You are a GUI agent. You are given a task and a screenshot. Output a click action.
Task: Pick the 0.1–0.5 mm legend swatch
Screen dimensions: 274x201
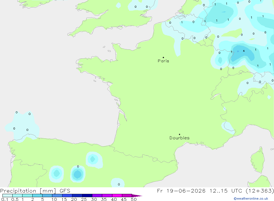(x=7, y=196)
